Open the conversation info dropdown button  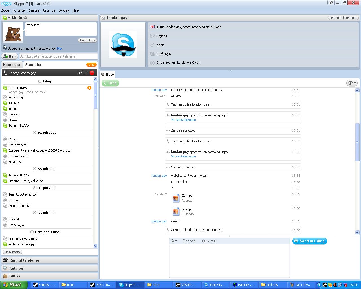[352, 83]
